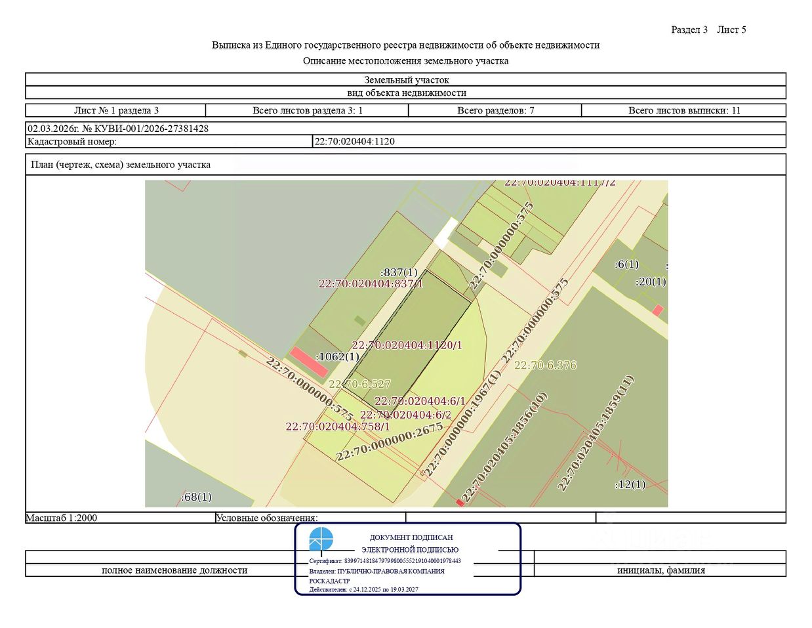Click the 'Условные обозначения:' label
Image resolution: width=812 pixels, height=628 pixels.
267,518
